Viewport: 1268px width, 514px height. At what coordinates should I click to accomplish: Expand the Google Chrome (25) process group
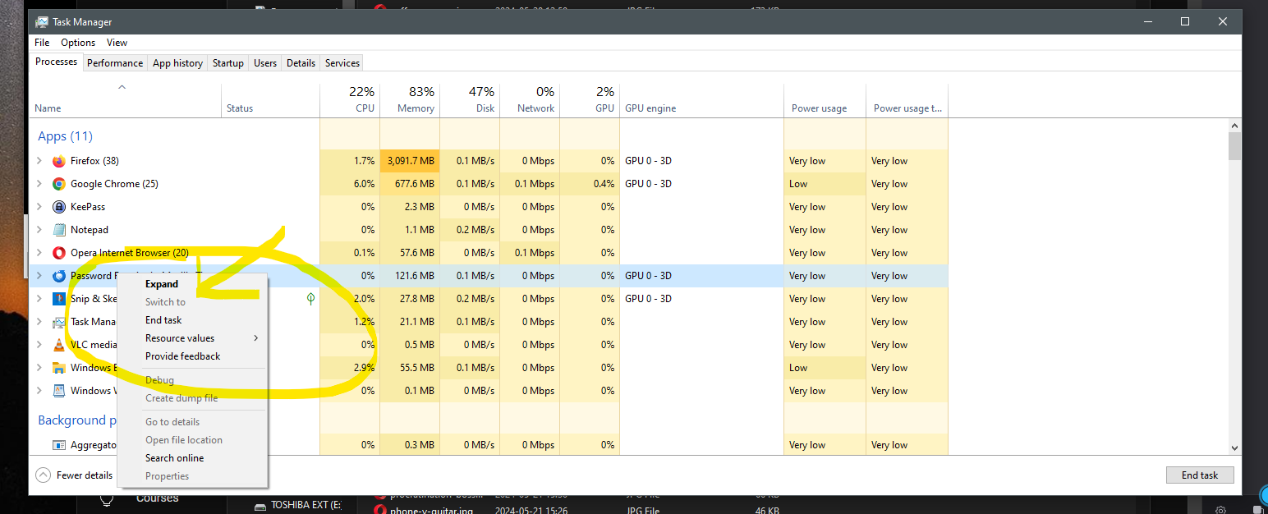(x=39, y=184)
